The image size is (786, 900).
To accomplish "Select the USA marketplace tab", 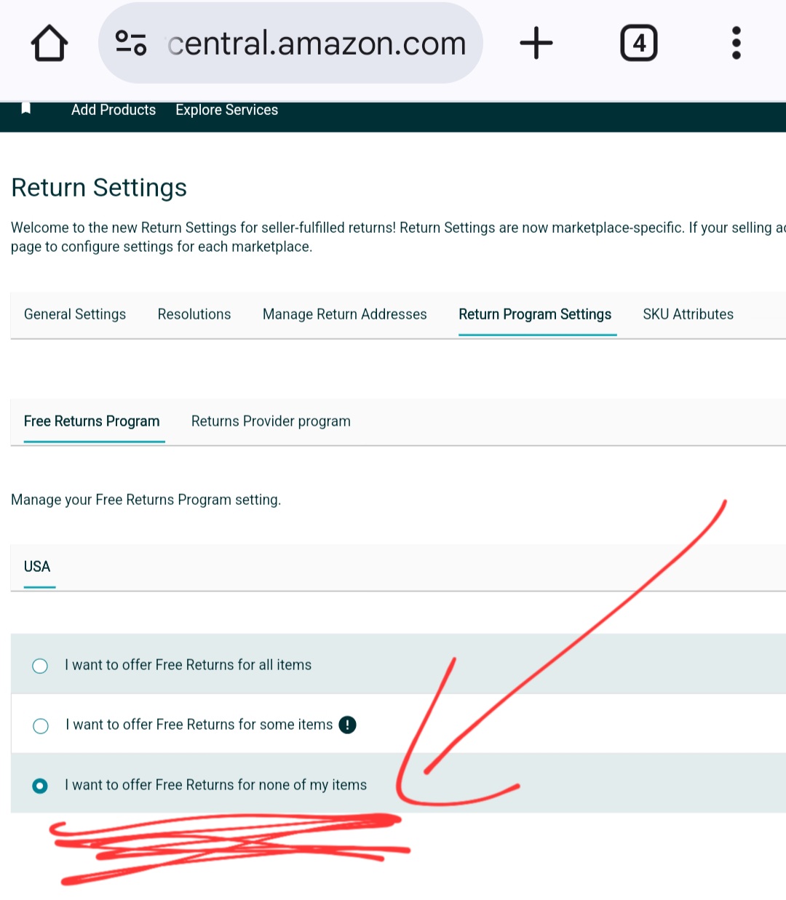I will 37,567.
